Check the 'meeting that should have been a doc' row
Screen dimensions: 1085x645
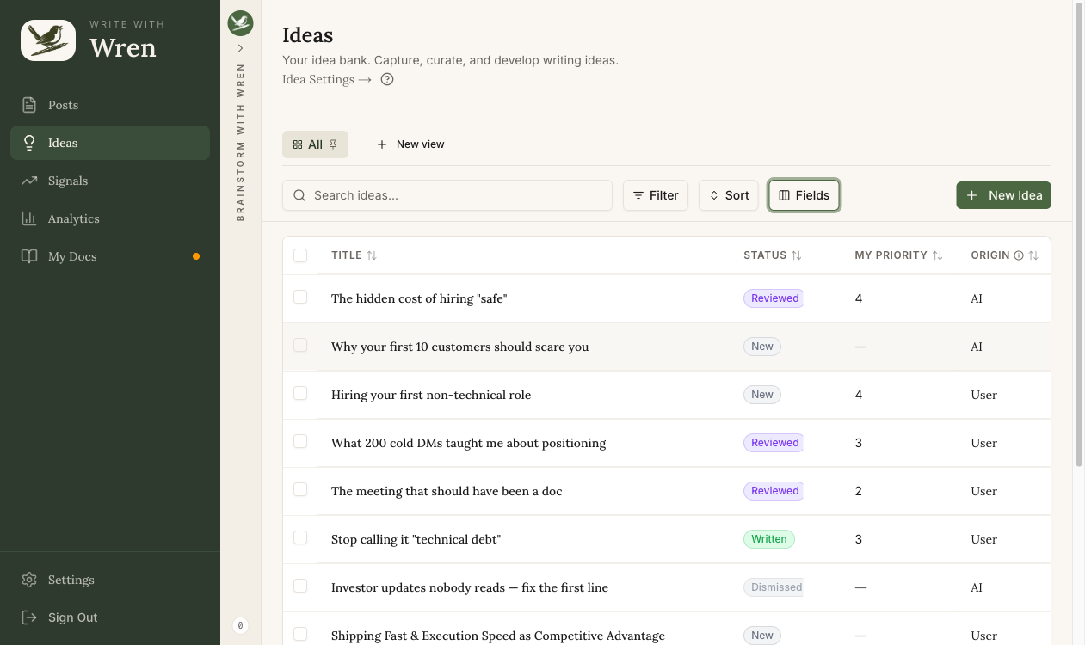pos(300,489)
